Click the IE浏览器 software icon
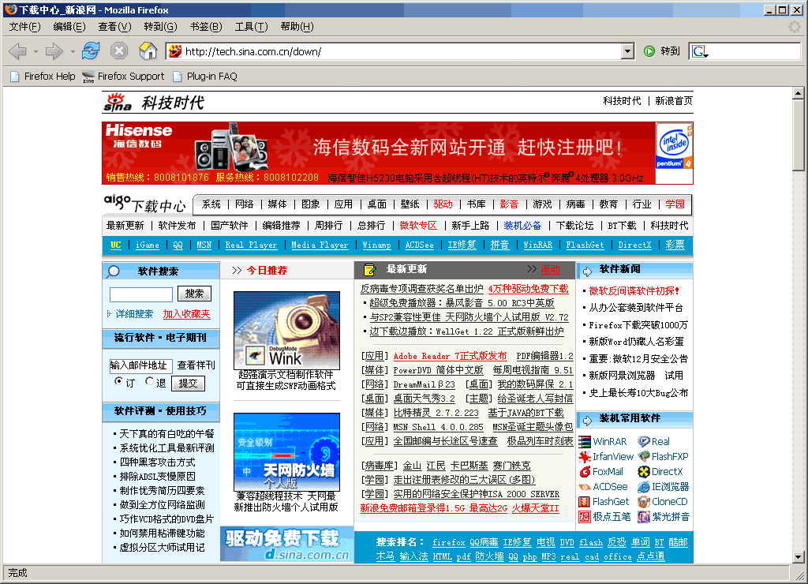 644,487
